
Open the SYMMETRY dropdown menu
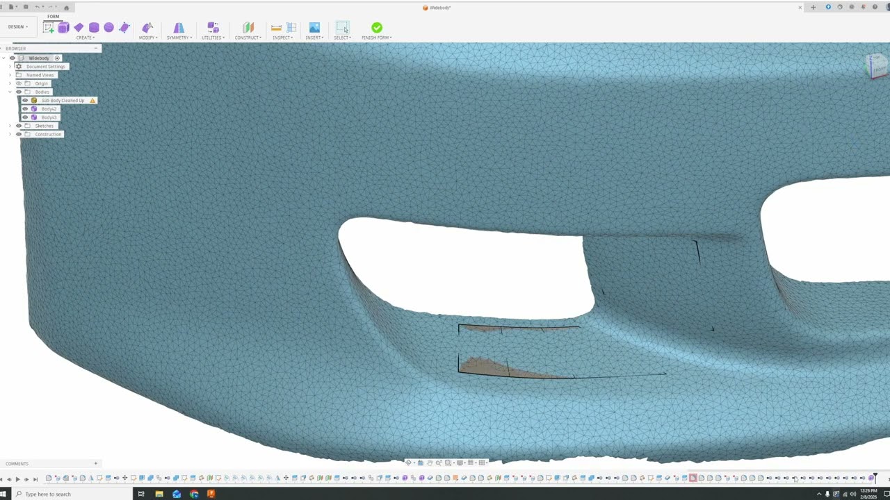point(179,37)
